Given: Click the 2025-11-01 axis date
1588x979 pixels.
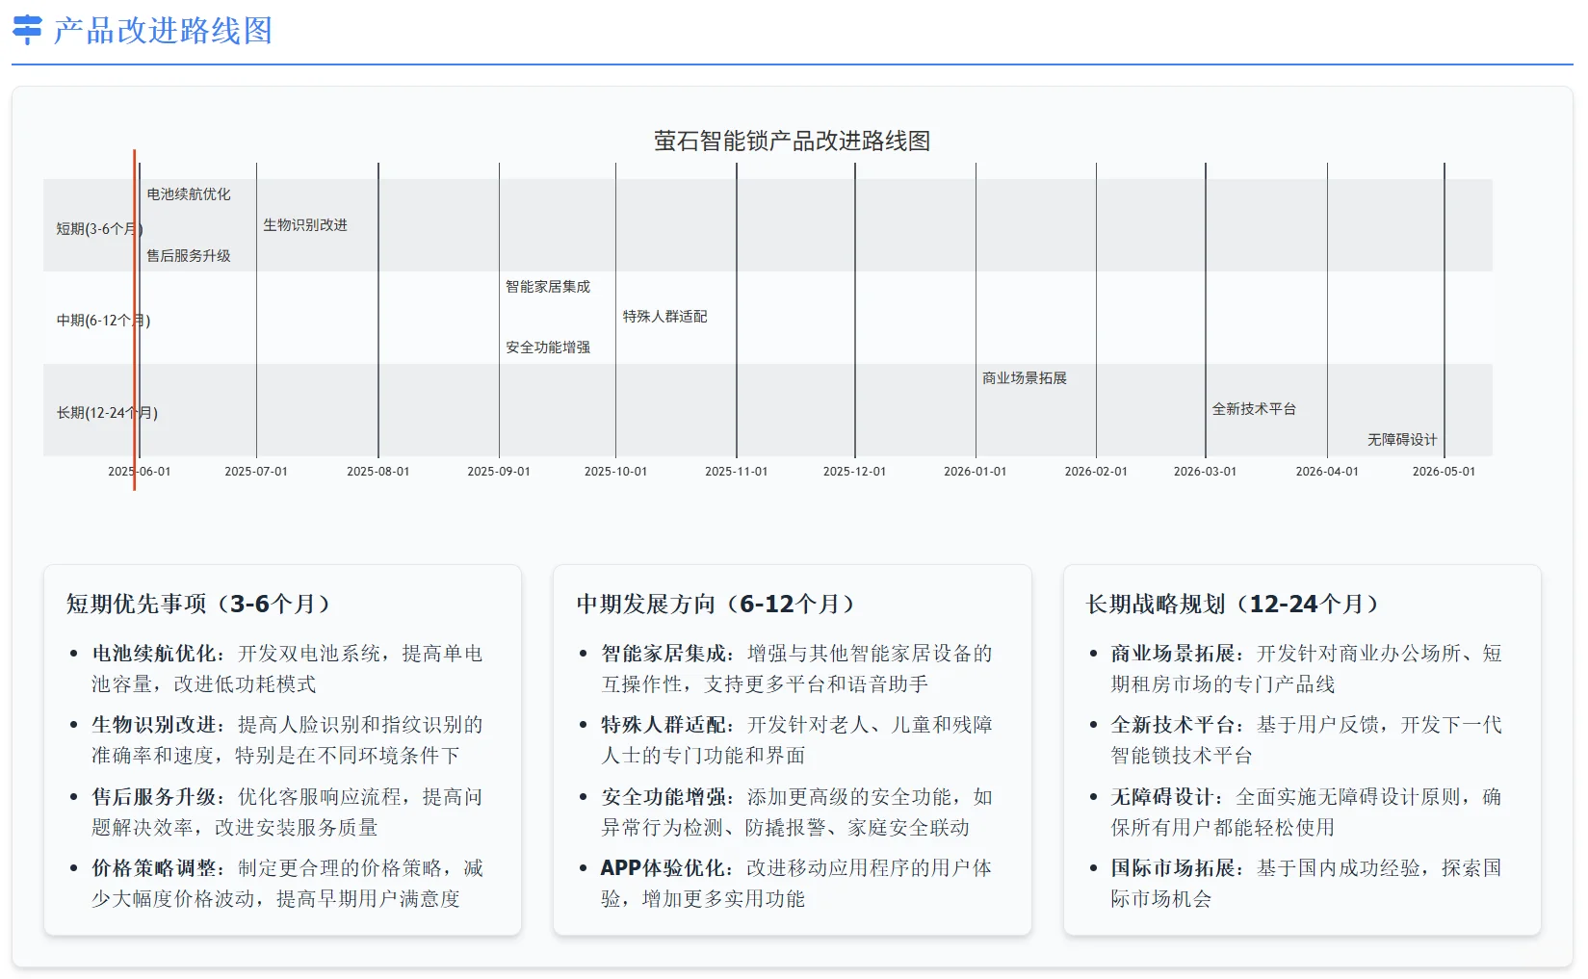Looking at the screenshot, I should 737,472.
